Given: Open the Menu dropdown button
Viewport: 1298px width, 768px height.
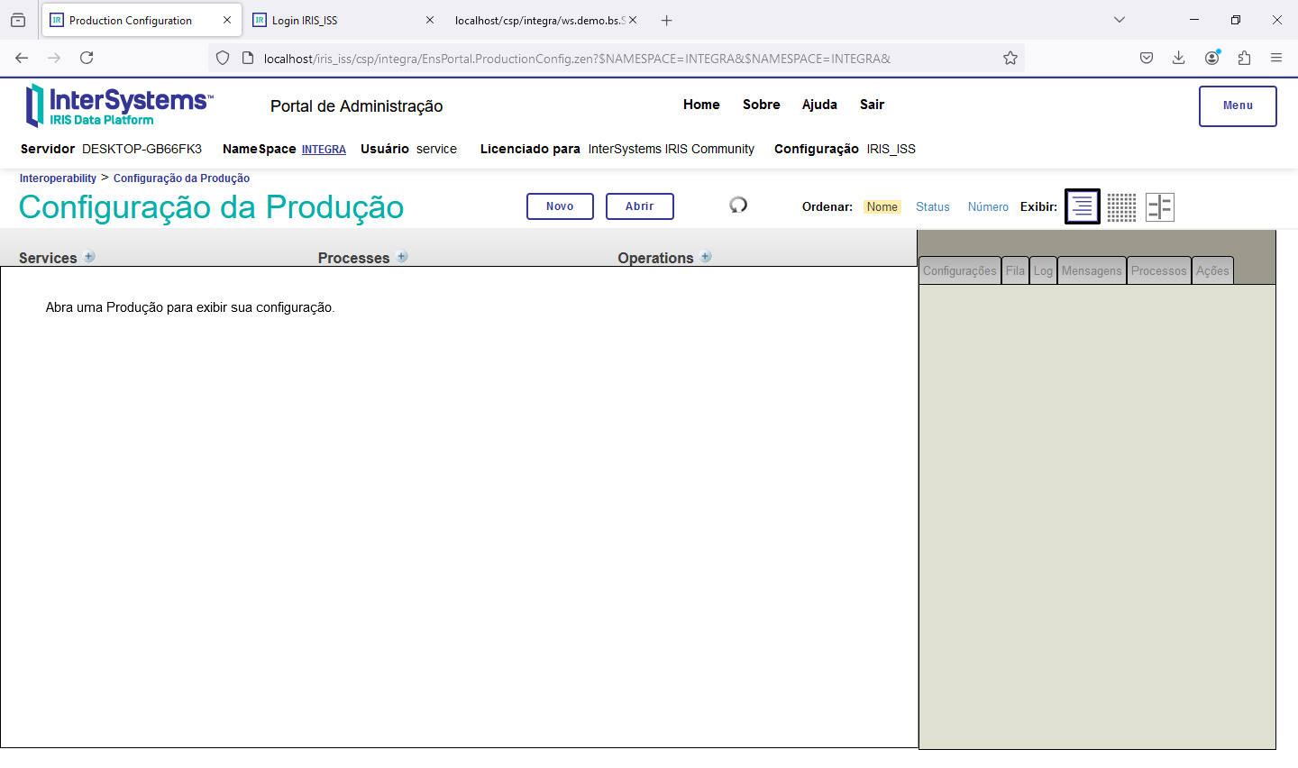Looking at the screenshot, I should [x=1237, y=106].
